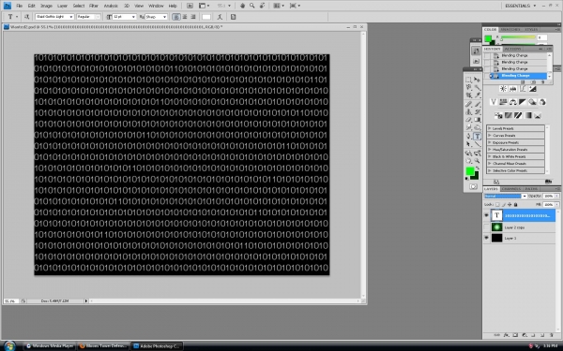The image size is (563, 351).
Task: Select the Healing Brush tool
Action: click(468, 104)
